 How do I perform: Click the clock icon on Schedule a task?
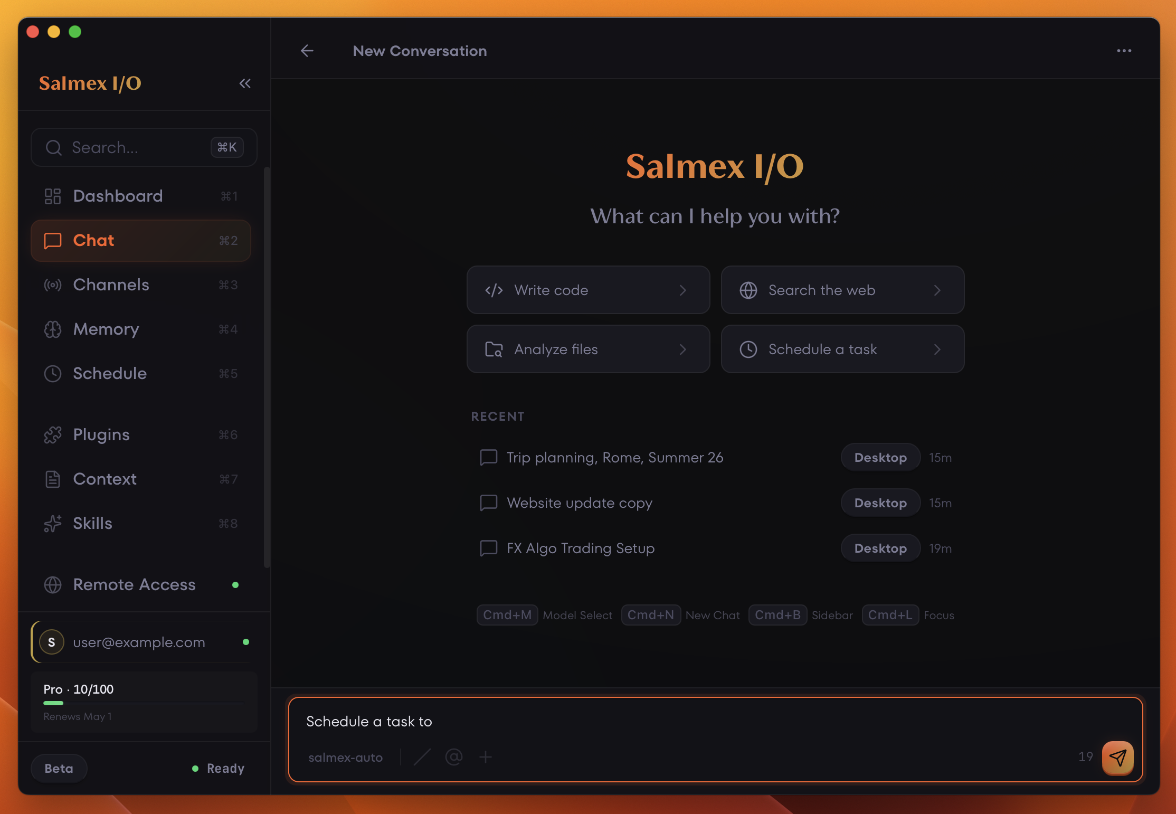pos(748,349)
